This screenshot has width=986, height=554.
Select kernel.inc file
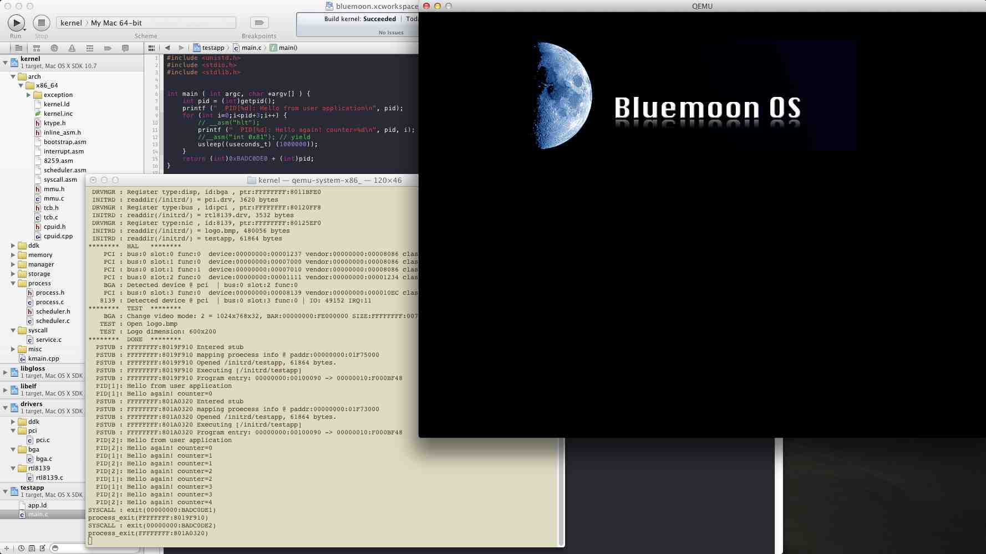click(x=54, y=114)
